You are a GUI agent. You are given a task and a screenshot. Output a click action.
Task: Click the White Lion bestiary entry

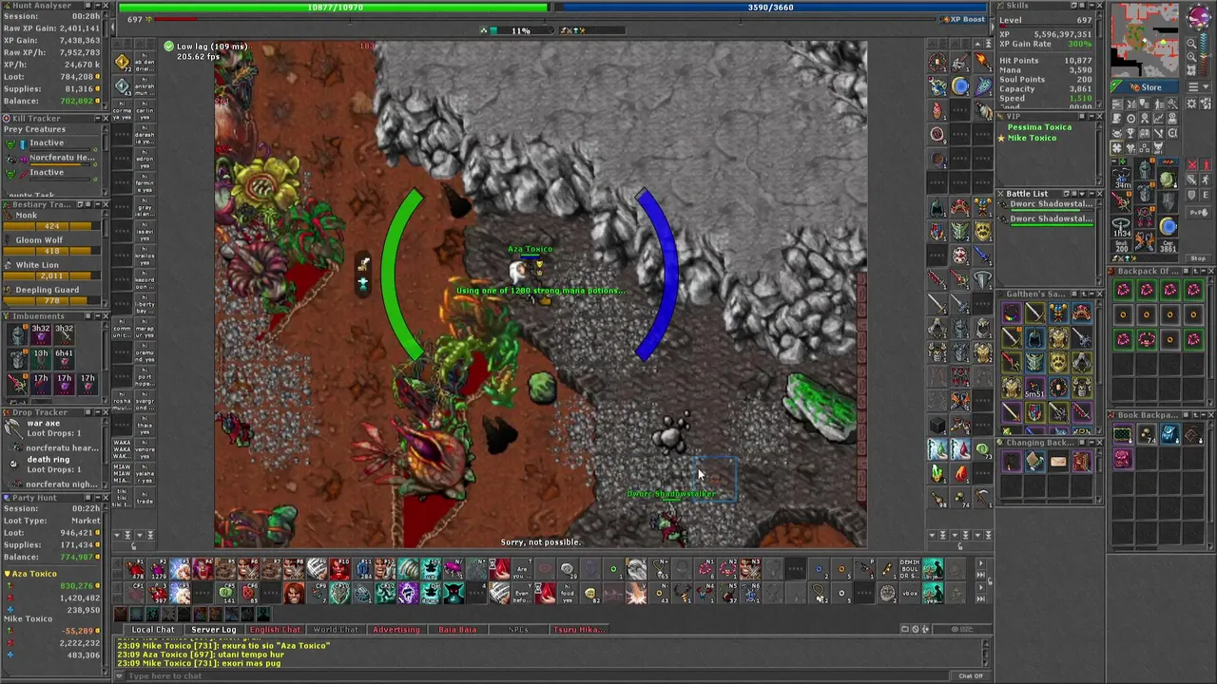pyautogui.click(x=51, y=270)
